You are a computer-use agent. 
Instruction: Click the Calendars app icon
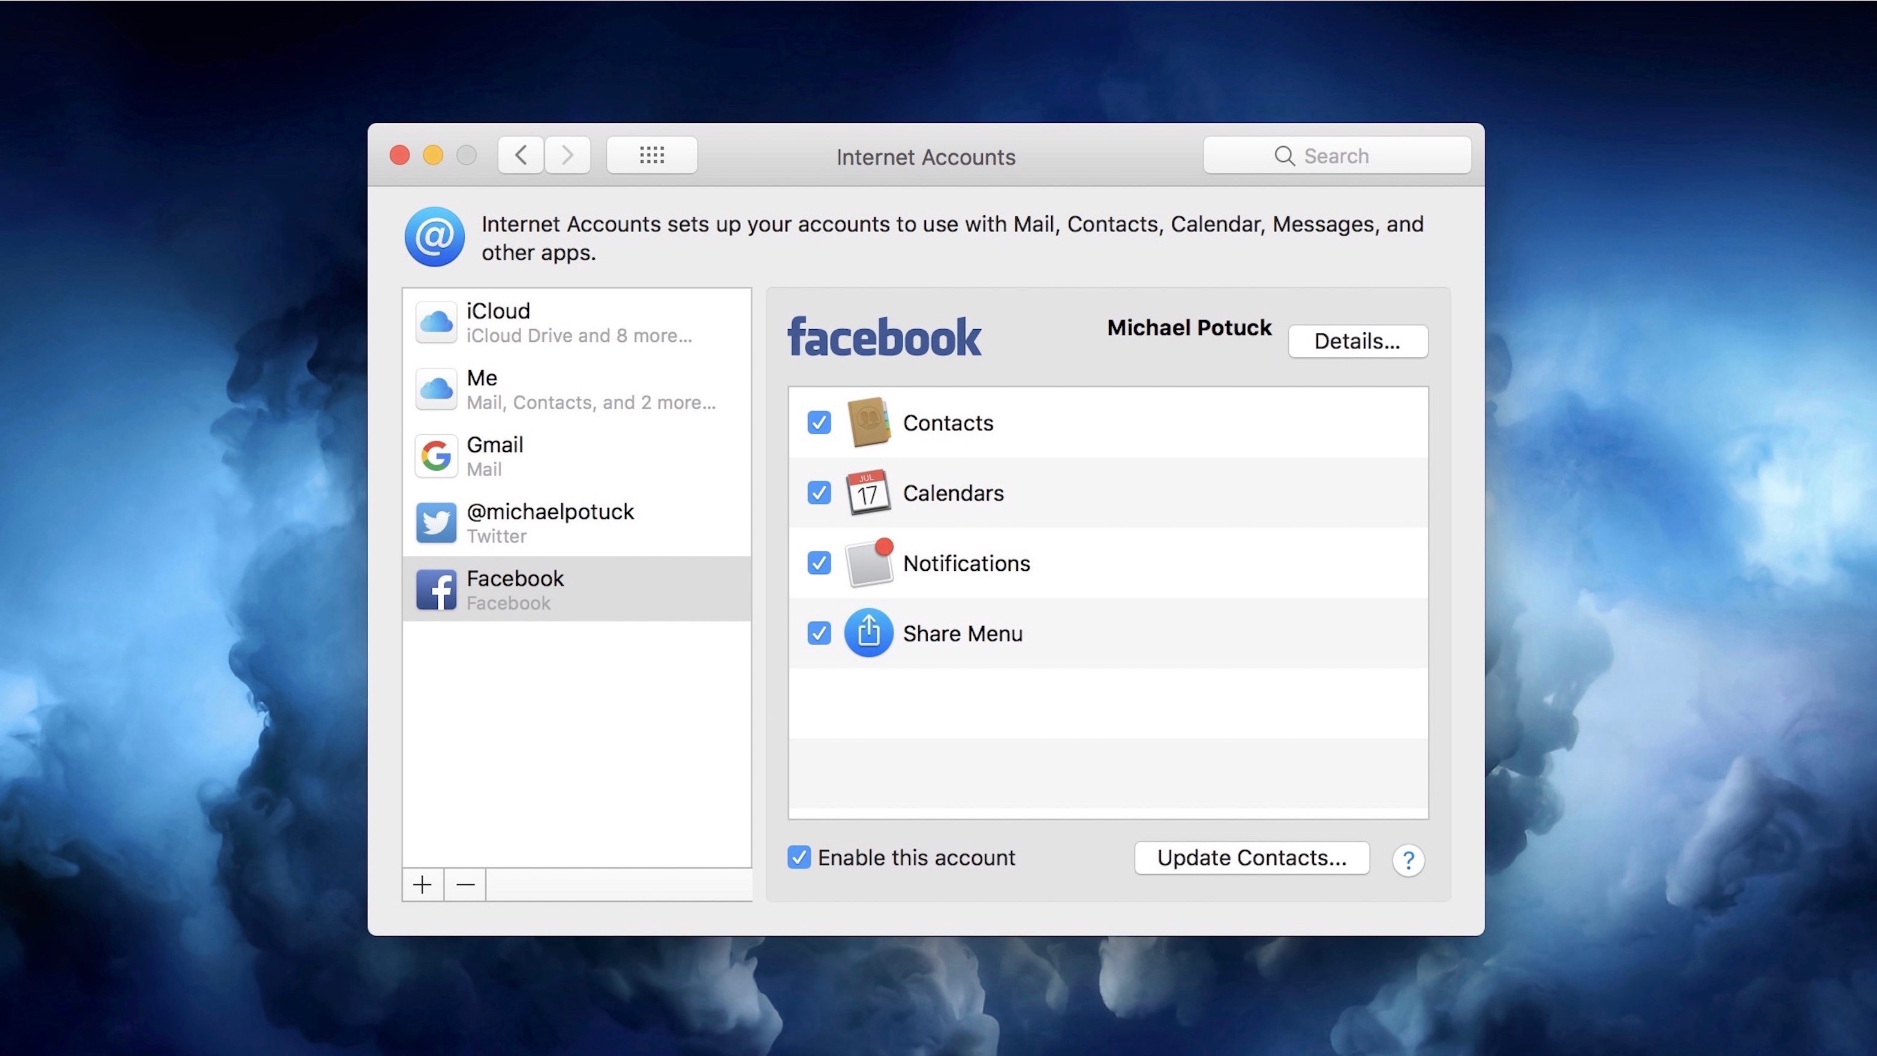click(x=867, y=492)
